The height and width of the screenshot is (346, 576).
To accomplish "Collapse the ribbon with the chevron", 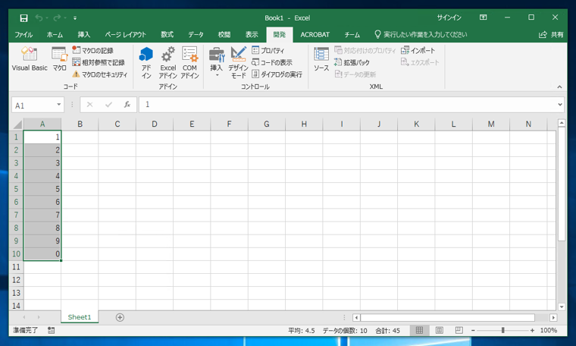I will pyautogui.click(x=559, y=86).
